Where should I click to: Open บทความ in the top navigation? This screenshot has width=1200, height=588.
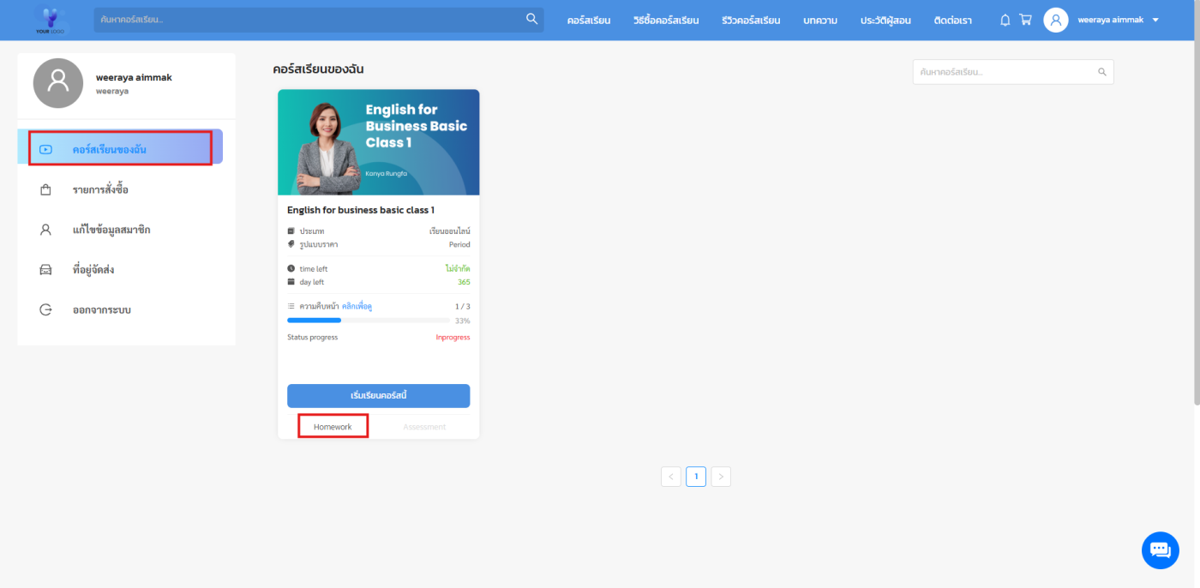(x=820, y=20)
